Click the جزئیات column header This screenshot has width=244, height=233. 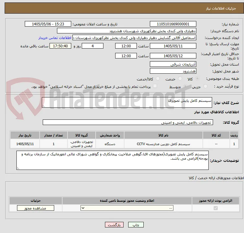click(x=36, y=201)
